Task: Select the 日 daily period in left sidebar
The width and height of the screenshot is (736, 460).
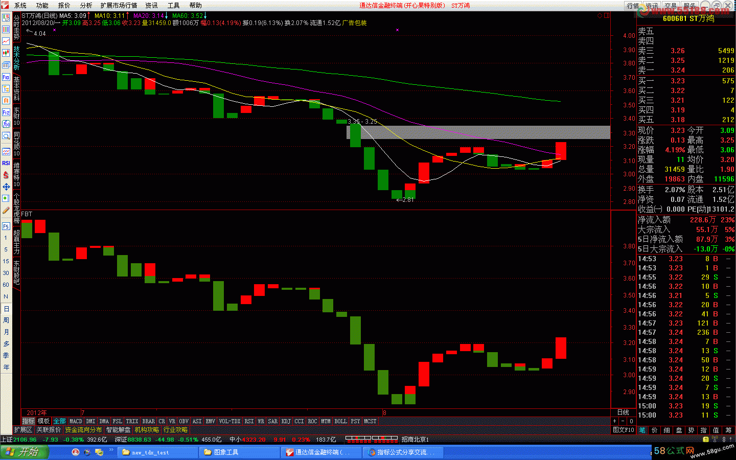Action: [6, 309]
